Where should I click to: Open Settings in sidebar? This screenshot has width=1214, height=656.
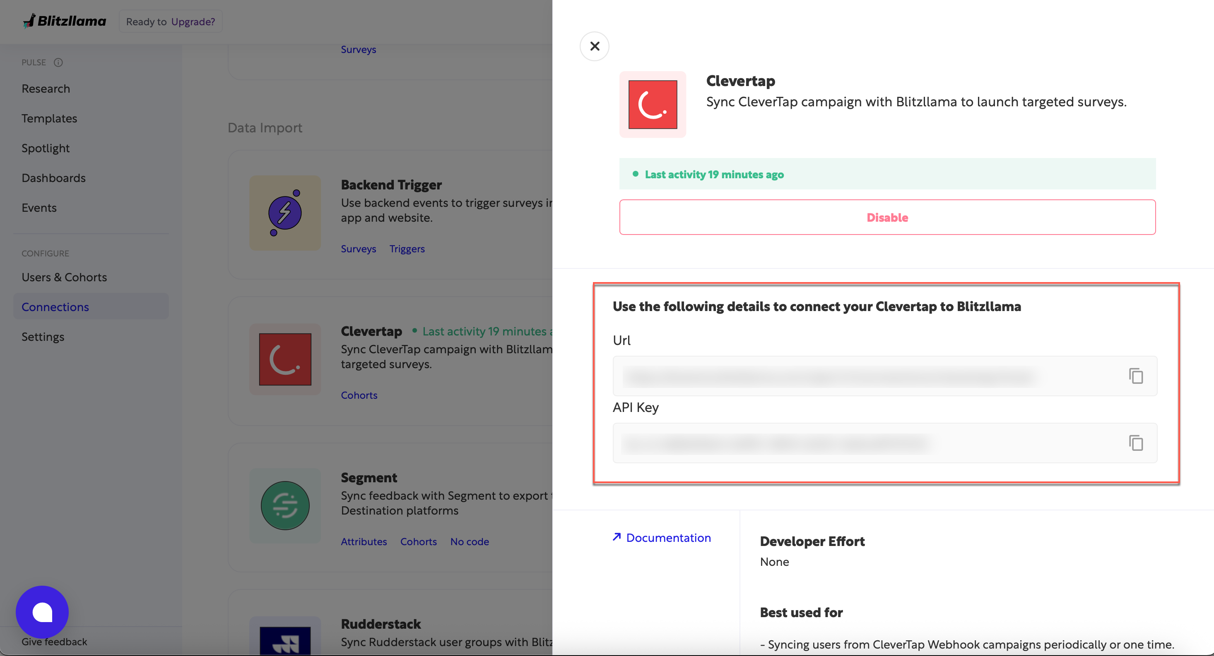[43, 336]
